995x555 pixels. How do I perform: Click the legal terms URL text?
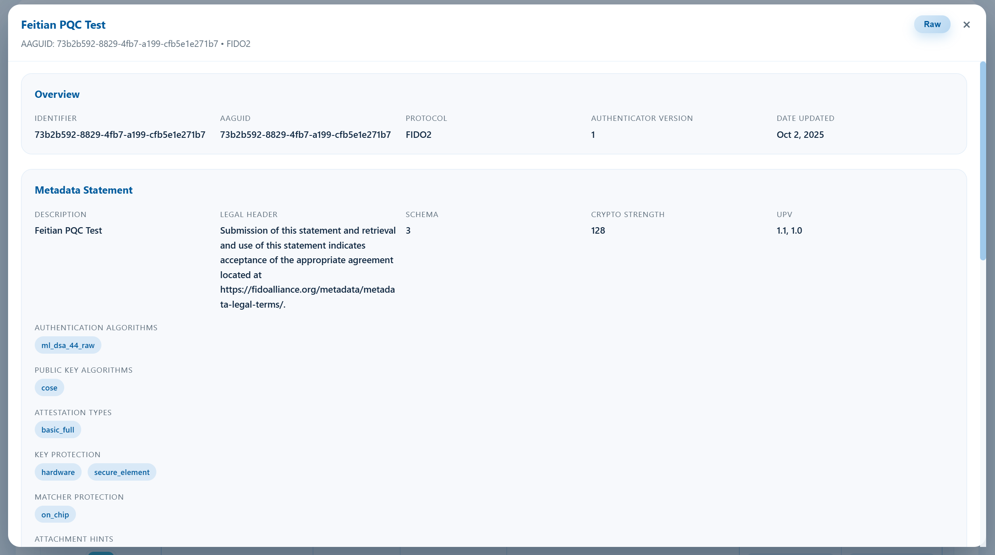307,290
